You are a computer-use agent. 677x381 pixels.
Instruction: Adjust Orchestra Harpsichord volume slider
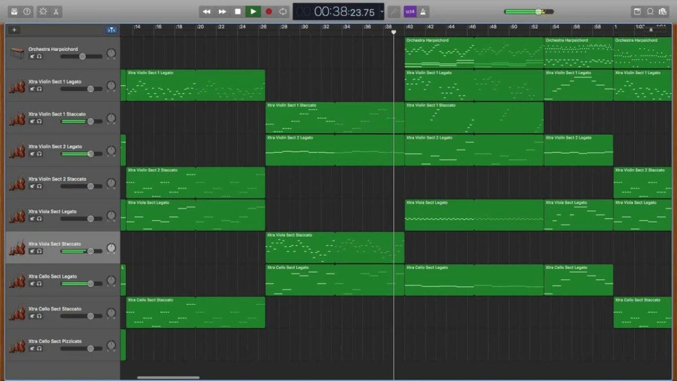pyautogui.click(x=82, y=56)
